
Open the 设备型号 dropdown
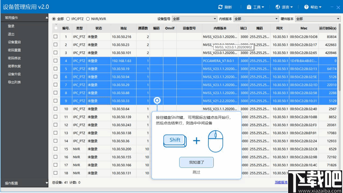[x=195, y=19]
